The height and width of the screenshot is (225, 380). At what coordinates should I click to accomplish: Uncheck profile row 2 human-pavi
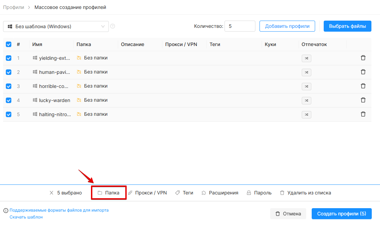[9, 72]
